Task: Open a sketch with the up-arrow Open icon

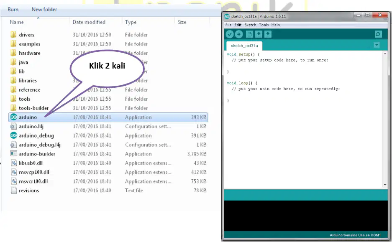Action: tap(259, 34)
